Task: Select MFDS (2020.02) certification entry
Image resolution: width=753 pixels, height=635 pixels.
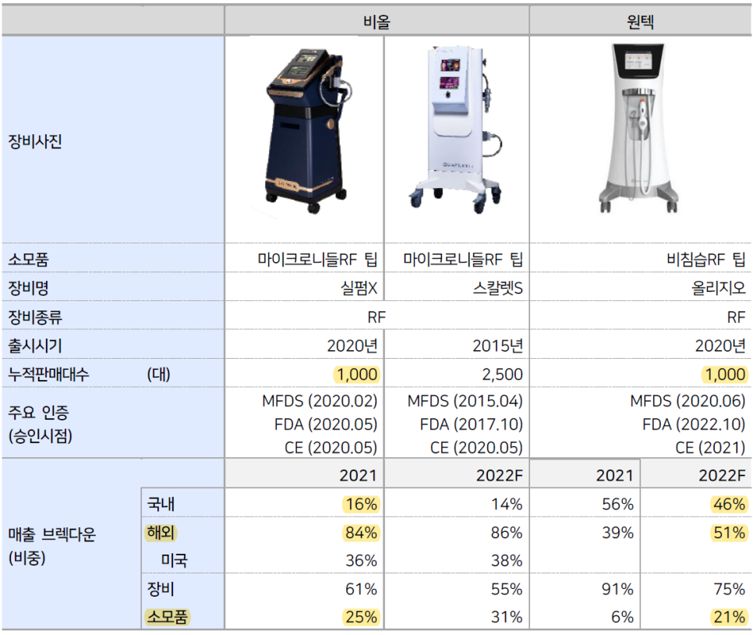Action: coord(320,401)
